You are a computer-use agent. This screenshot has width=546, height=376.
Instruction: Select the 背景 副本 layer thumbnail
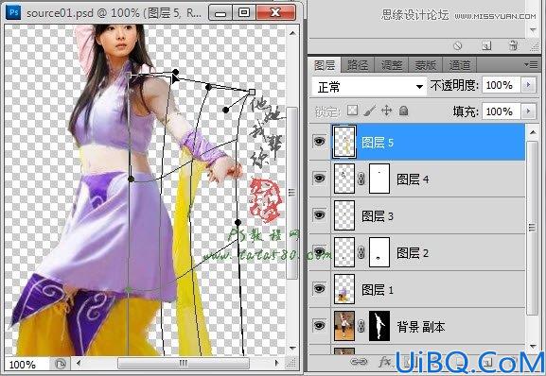(x=344, y=326)
